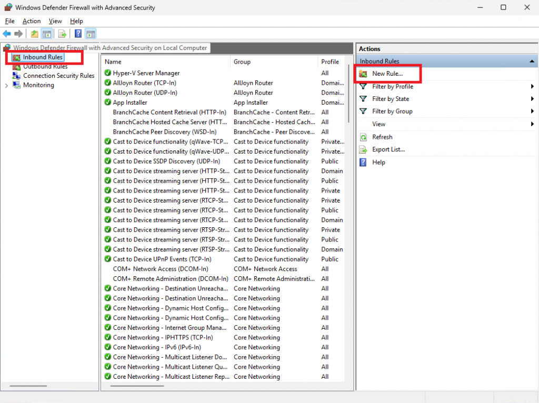This screenshot has height=403, width=539.
Task: Click the firewall root node icon in tree
Action: pyautogui.click(x=7, y=47)
